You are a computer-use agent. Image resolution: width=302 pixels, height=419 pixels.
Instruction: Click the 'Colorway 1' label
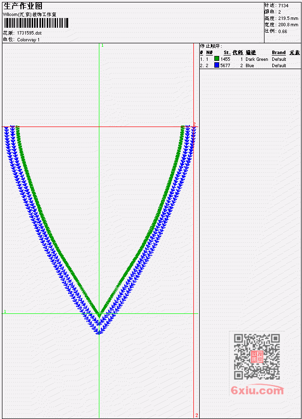pos(28,39)
